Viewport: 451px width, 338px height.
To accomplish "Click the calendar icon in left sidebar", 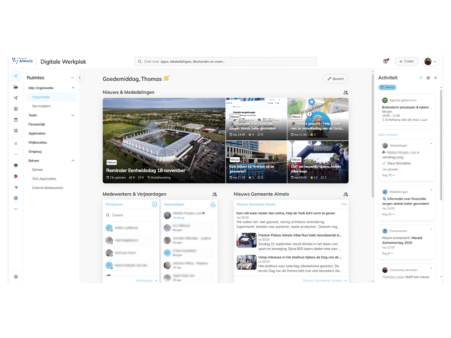I will click(16, 120).
